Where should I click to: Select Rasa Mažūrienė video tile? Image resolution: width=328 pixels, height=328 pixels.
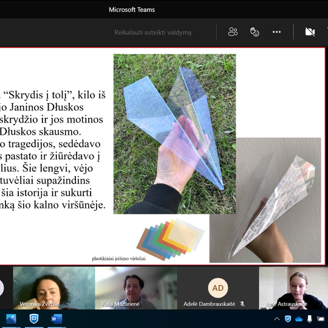(x=136, y=288)
